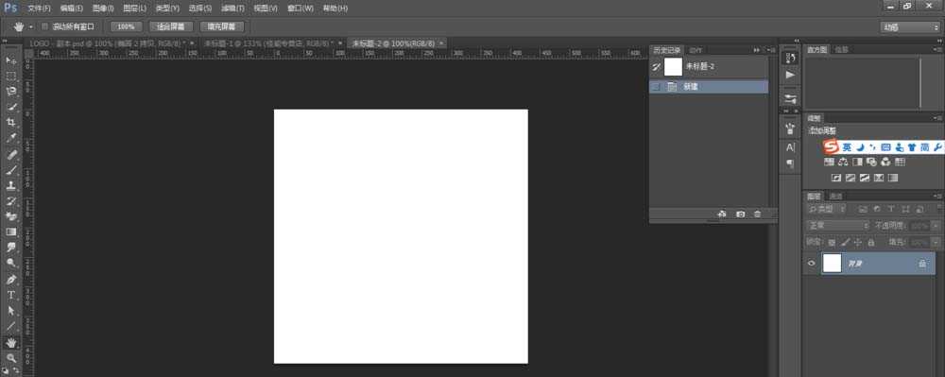Select the Rectangular Marquee tool

point(10,76)
